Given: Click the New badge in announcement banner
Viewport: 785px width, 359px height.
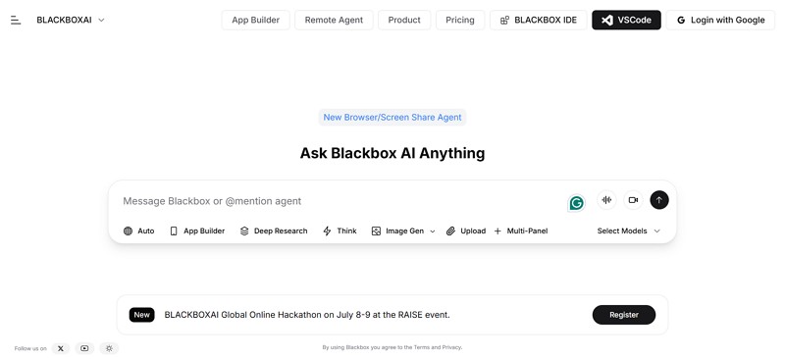Looking at the screenshot, I should point(141,315).
